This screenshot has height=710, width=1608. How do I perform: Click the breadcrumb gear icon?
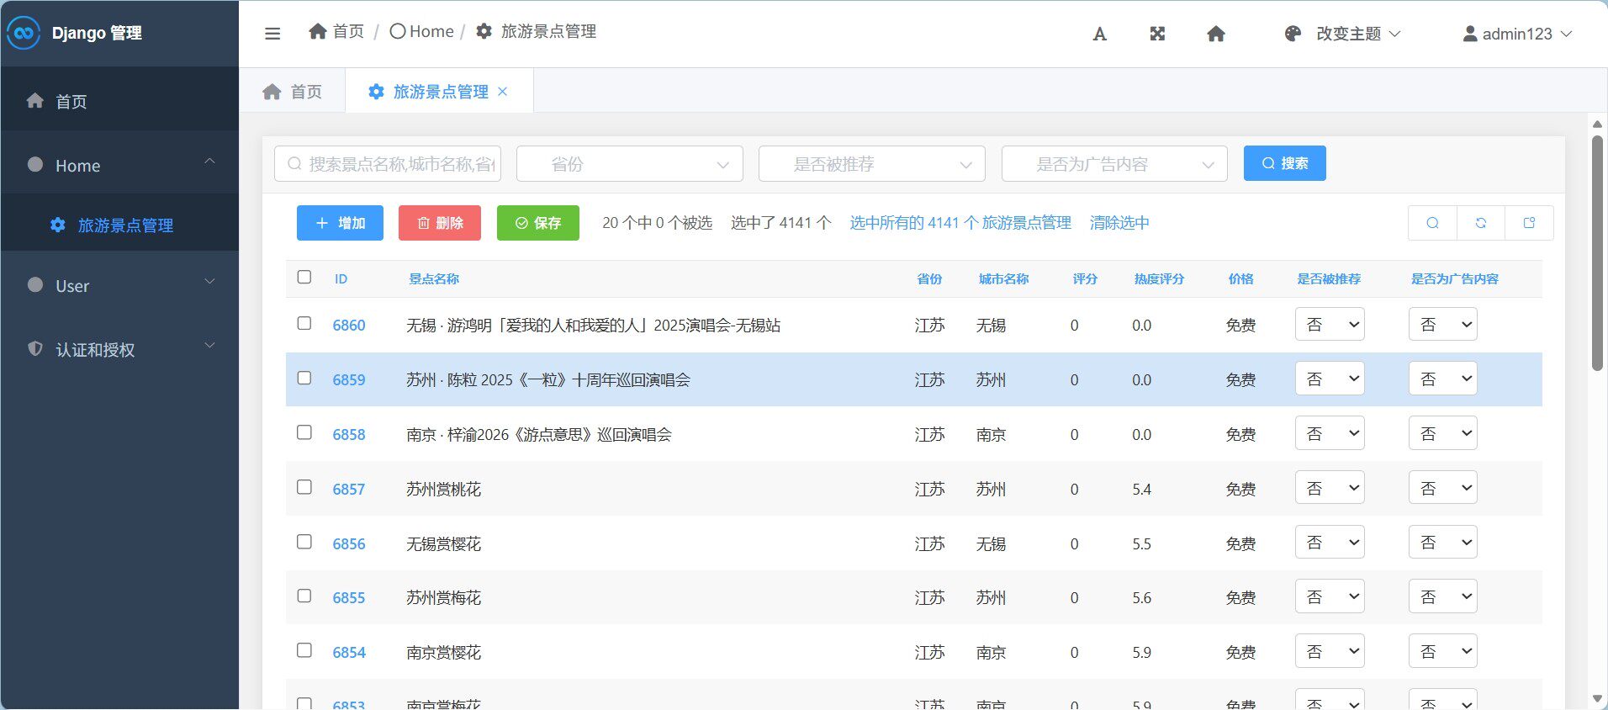click(484, 31)
